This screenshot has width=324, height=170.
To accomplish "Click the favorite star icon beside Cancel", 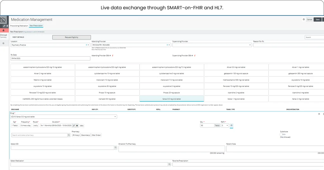I will [x=304, y=19].
